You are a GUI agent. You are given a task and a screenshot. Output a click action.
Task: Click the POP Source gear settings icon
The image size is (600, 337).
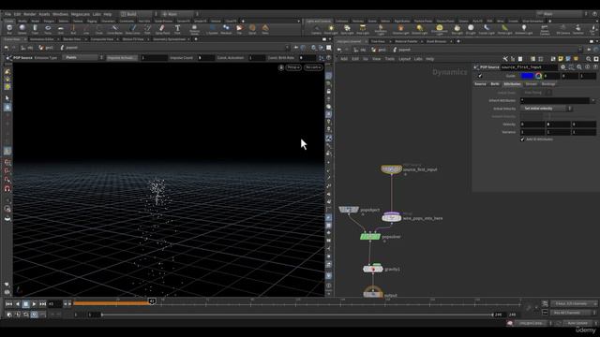562,66
